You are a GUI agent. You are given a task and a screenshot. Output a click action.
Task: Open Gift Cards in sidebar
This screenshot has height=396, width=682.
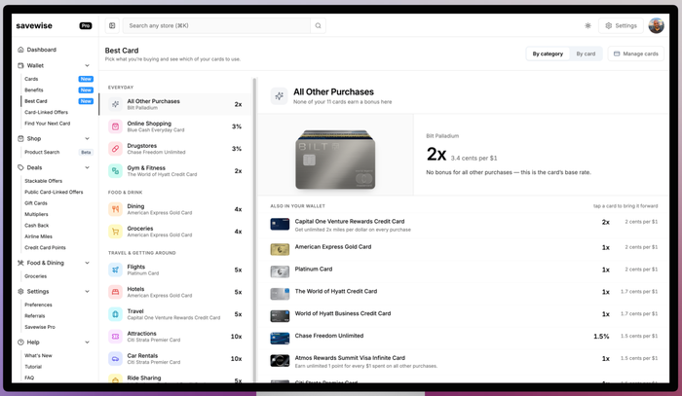pyautogui.click(x=36, y=203)
